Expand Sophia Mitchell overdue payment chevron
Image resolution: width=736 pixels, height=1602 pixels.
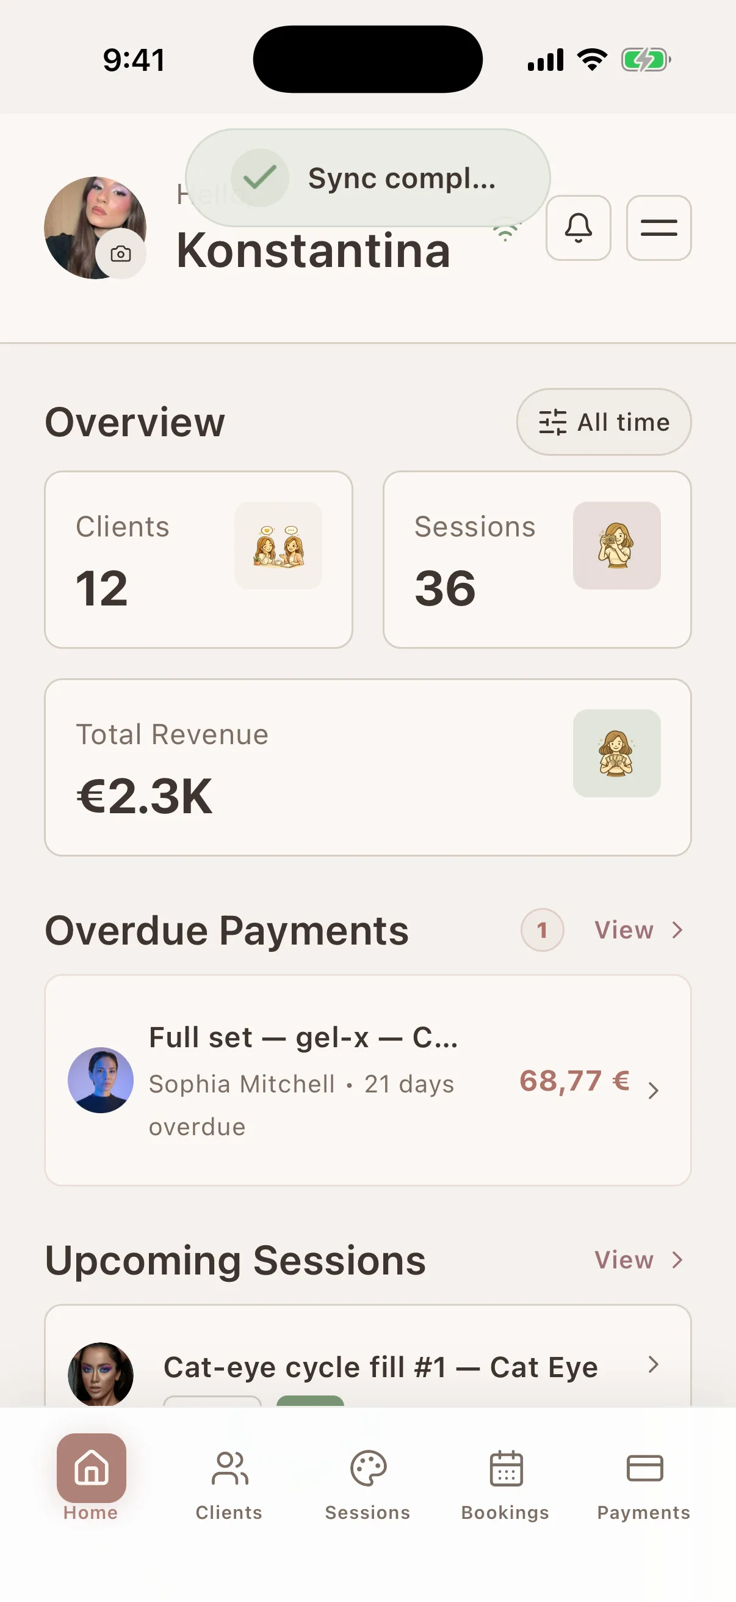coord(653,1090)
